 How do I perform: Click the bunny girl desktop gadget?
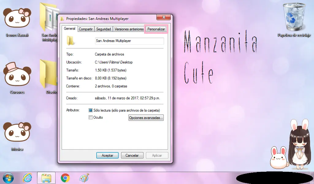pyautogui.click(x=299, y=144)
